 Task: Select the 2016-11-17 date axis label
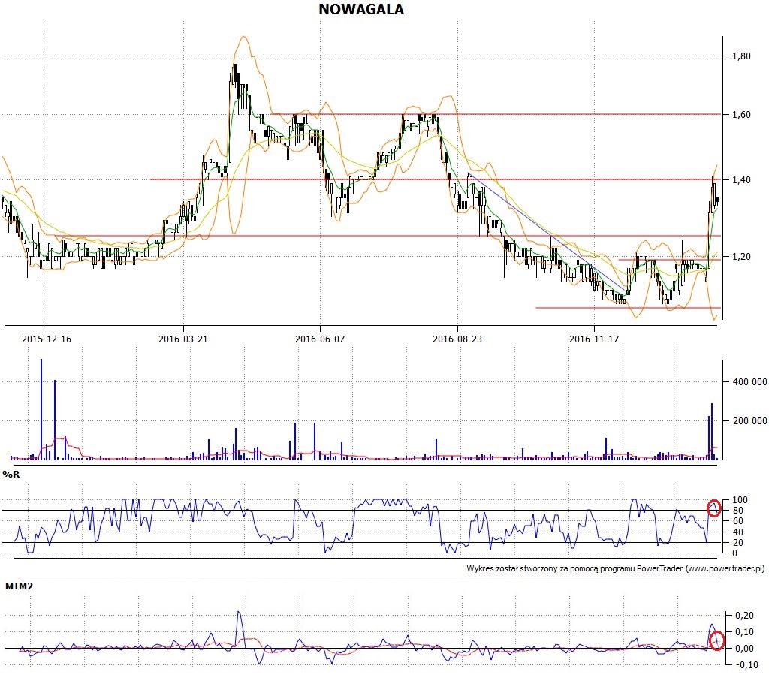point(594,339)
